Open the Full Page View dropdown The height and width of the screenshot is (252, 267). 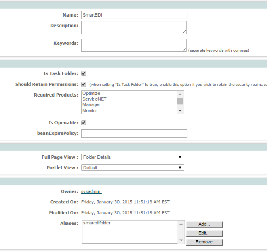(x=133, y=157)
